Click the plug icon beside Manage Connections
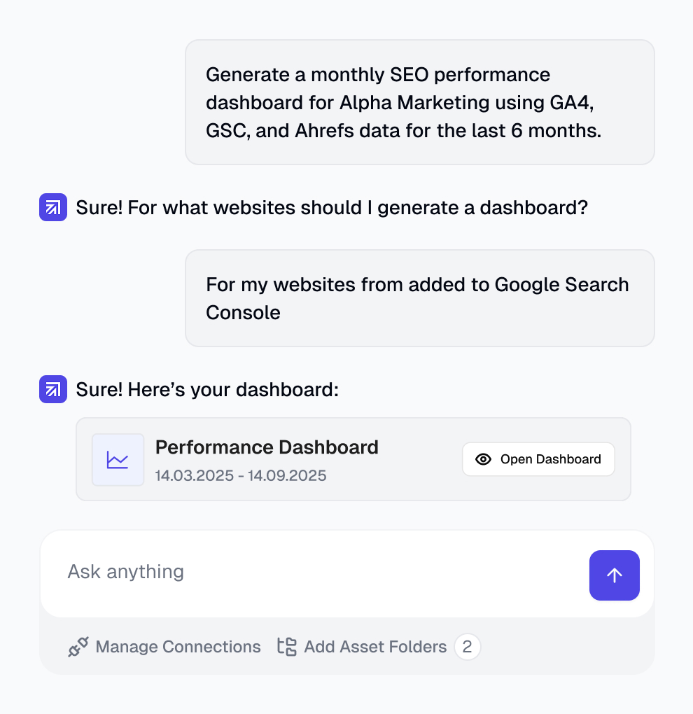Screen dimensions: 693x714 (78, 647)
